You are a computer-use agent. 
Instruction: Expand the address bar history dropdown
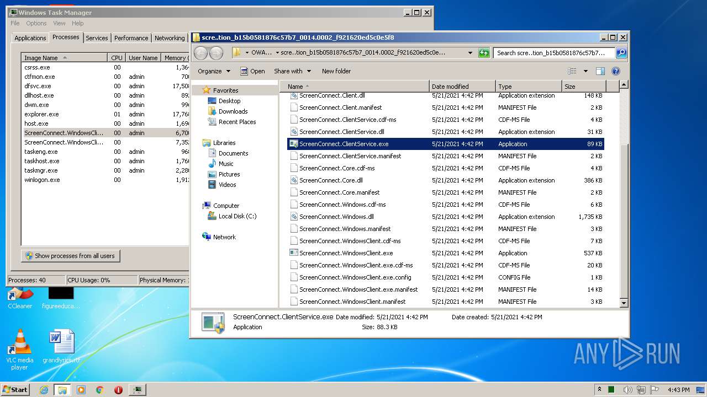click(x=470, y=53)
